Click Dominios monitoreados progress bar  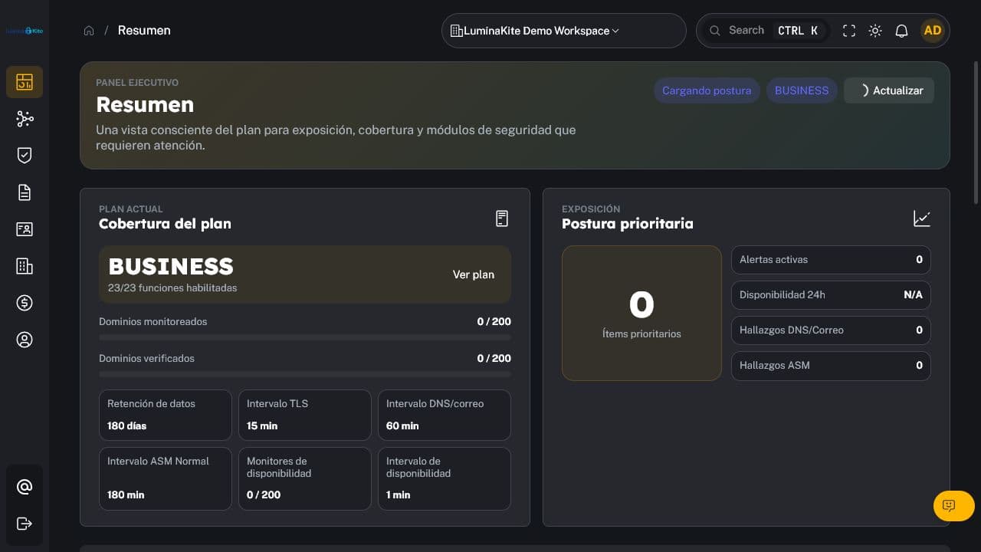point(305,337)
